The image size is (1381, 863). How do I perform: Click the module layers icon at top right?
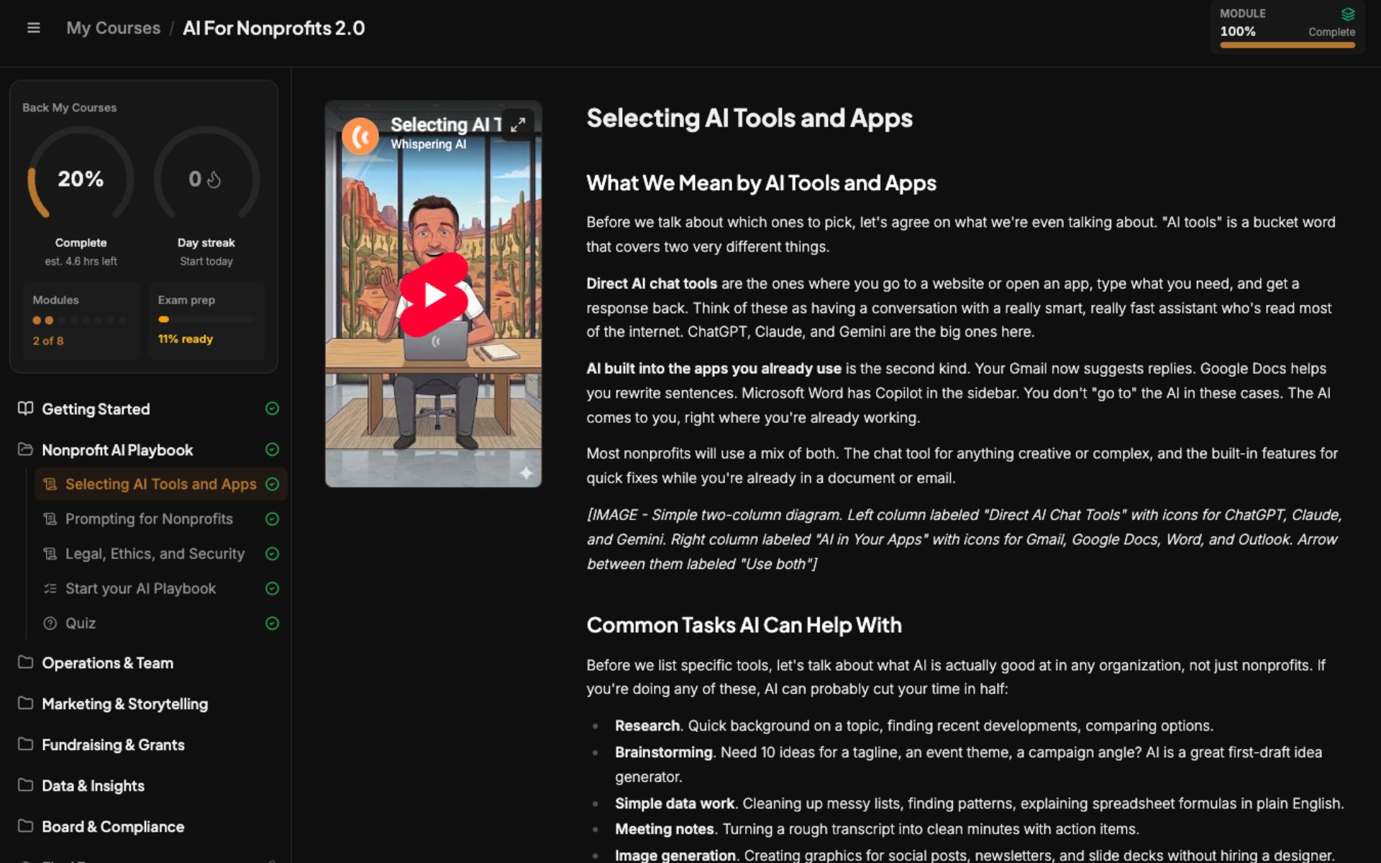point(1347,14)
